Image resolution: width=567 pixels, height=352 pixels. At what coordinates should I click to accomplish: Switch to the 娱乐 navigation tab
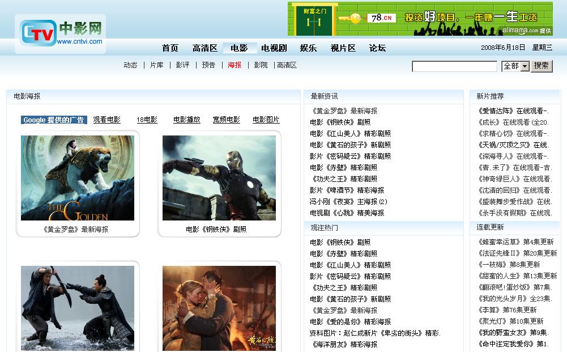point(308,48)
